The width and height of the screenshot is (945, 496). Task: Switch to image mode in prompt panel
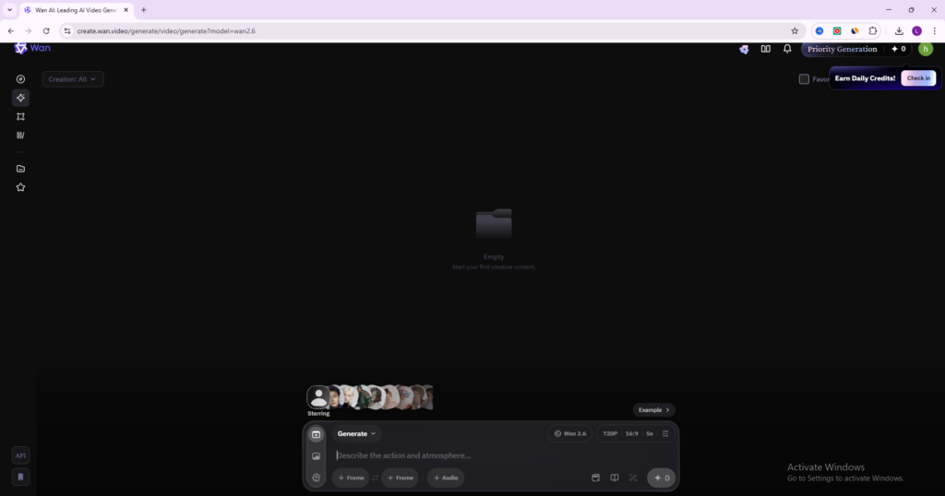coord(316,456)
